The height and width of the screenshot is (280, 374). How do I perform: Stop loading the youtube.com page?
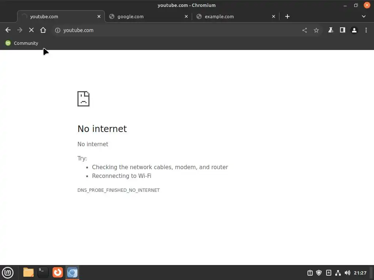point(31,30)
